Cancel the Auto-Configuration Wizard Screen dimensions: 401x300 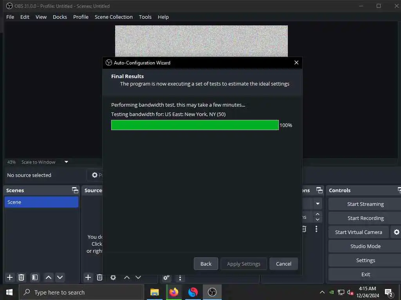pyautogui.click(x=284, y=264)
